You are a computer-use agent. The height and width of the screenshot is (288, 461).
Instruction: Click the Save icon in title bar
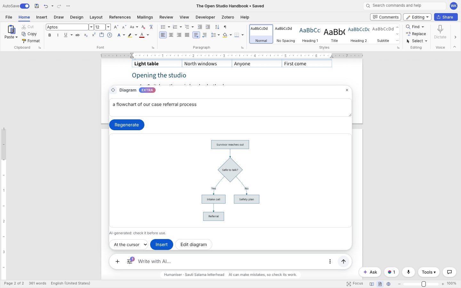(x=37, y=6)
